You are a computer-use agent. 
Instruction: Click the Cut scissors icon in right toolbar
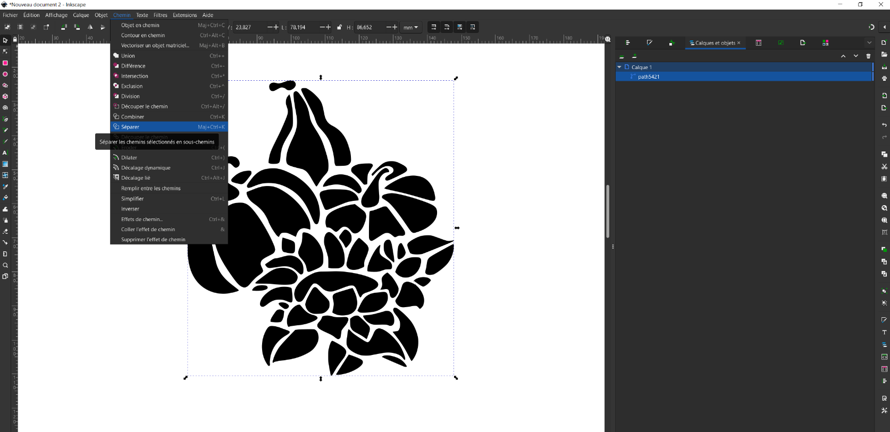[884, 166]
